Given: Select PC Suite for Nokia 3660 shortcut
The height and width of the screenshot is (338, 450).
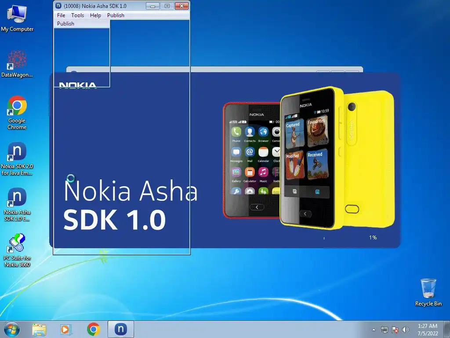Looking at the screenshot, I should point(17,250).
